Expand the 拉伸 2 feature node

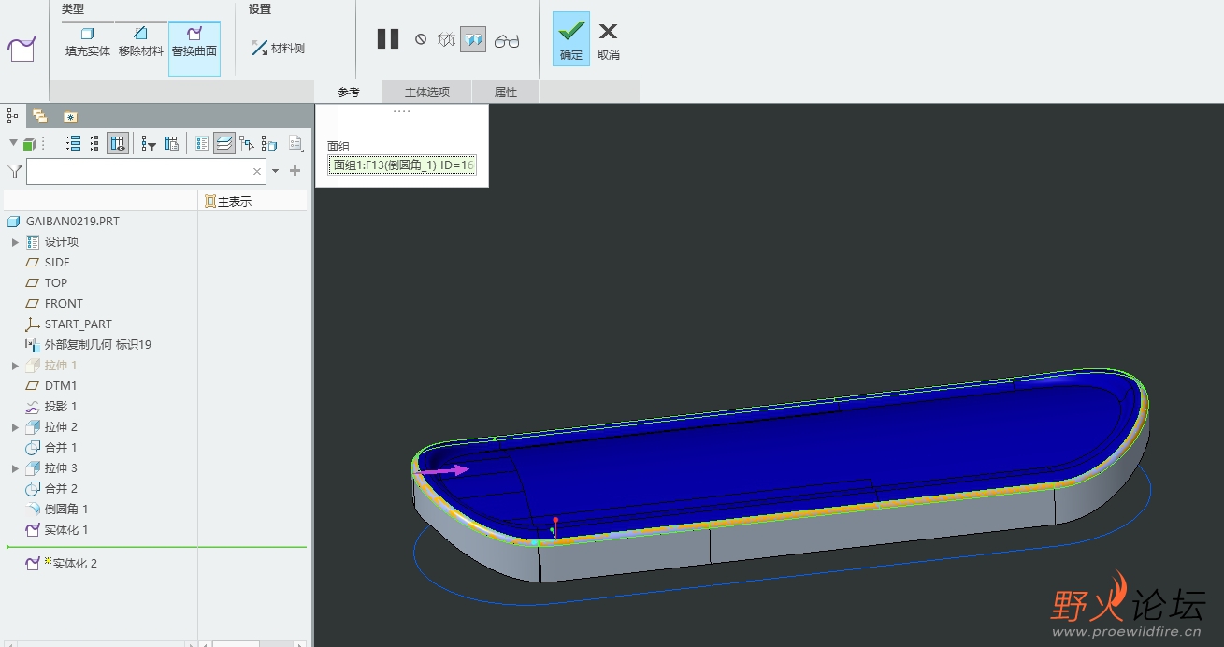[15, 427]
